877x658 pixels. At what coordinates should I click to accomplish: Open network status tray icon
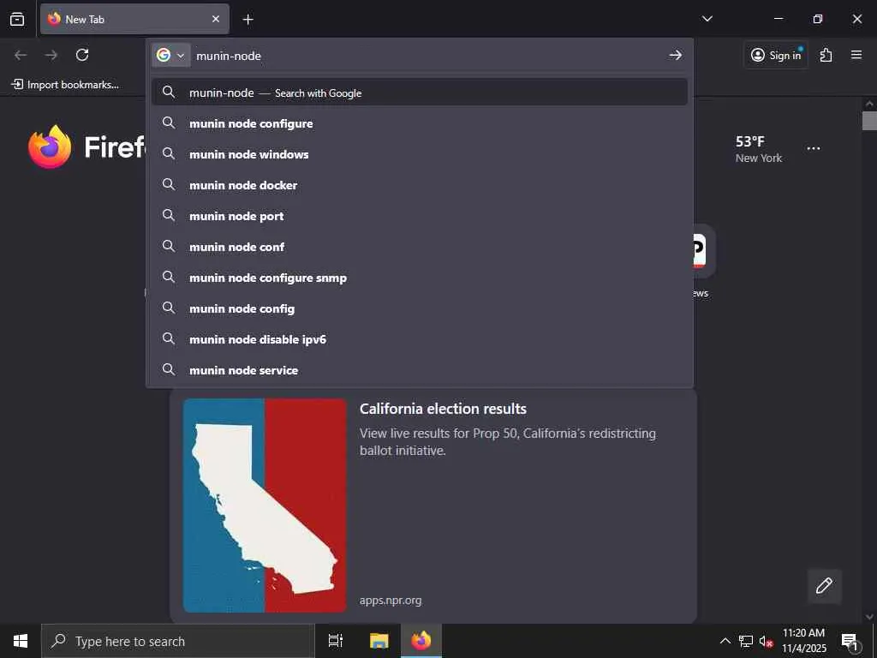point(746,641)
